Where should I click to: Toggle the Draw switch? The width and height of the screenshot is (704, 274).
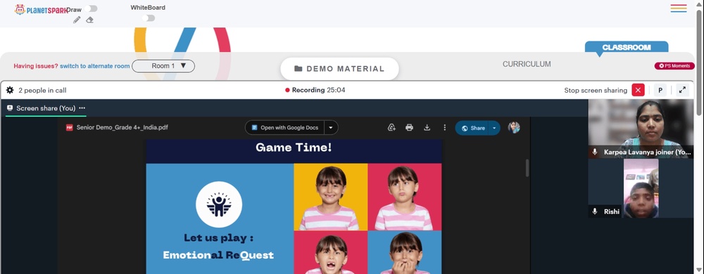91,8
